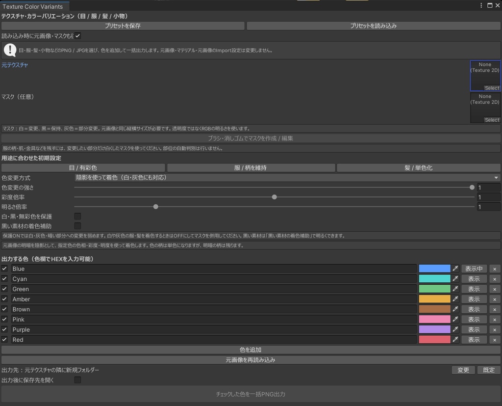The width and height of the screenshot is (502, 406).
Task: Open the window options kebab menu
Action: [x=481, y=5]
